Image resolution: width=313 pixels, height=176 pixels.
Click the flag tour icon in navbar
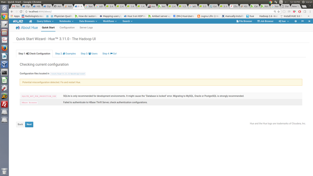pyautogui.click(x=302, y=21)
